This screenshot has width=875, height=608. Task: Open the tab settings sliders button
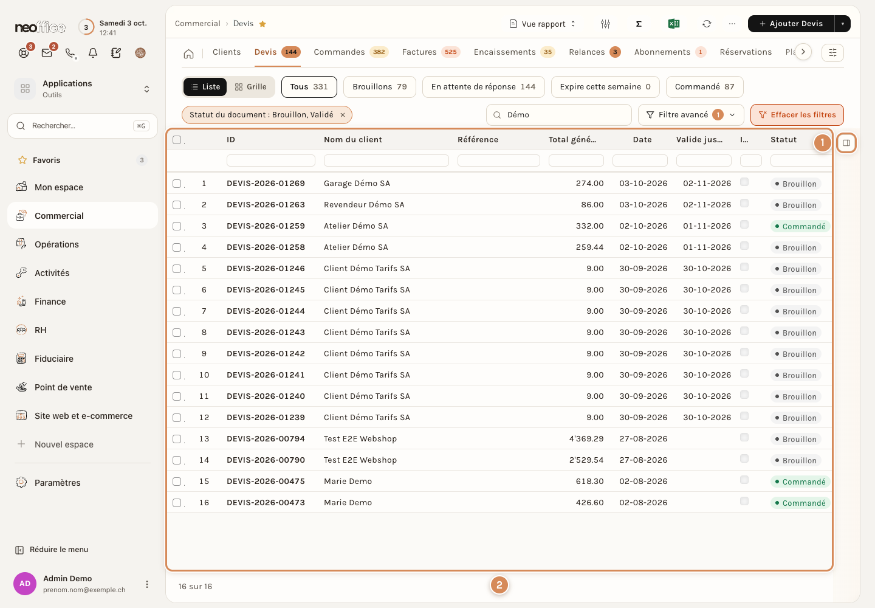[832, 53]
